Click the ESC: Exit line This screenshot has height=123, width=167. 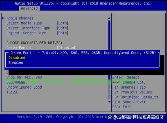122,107
